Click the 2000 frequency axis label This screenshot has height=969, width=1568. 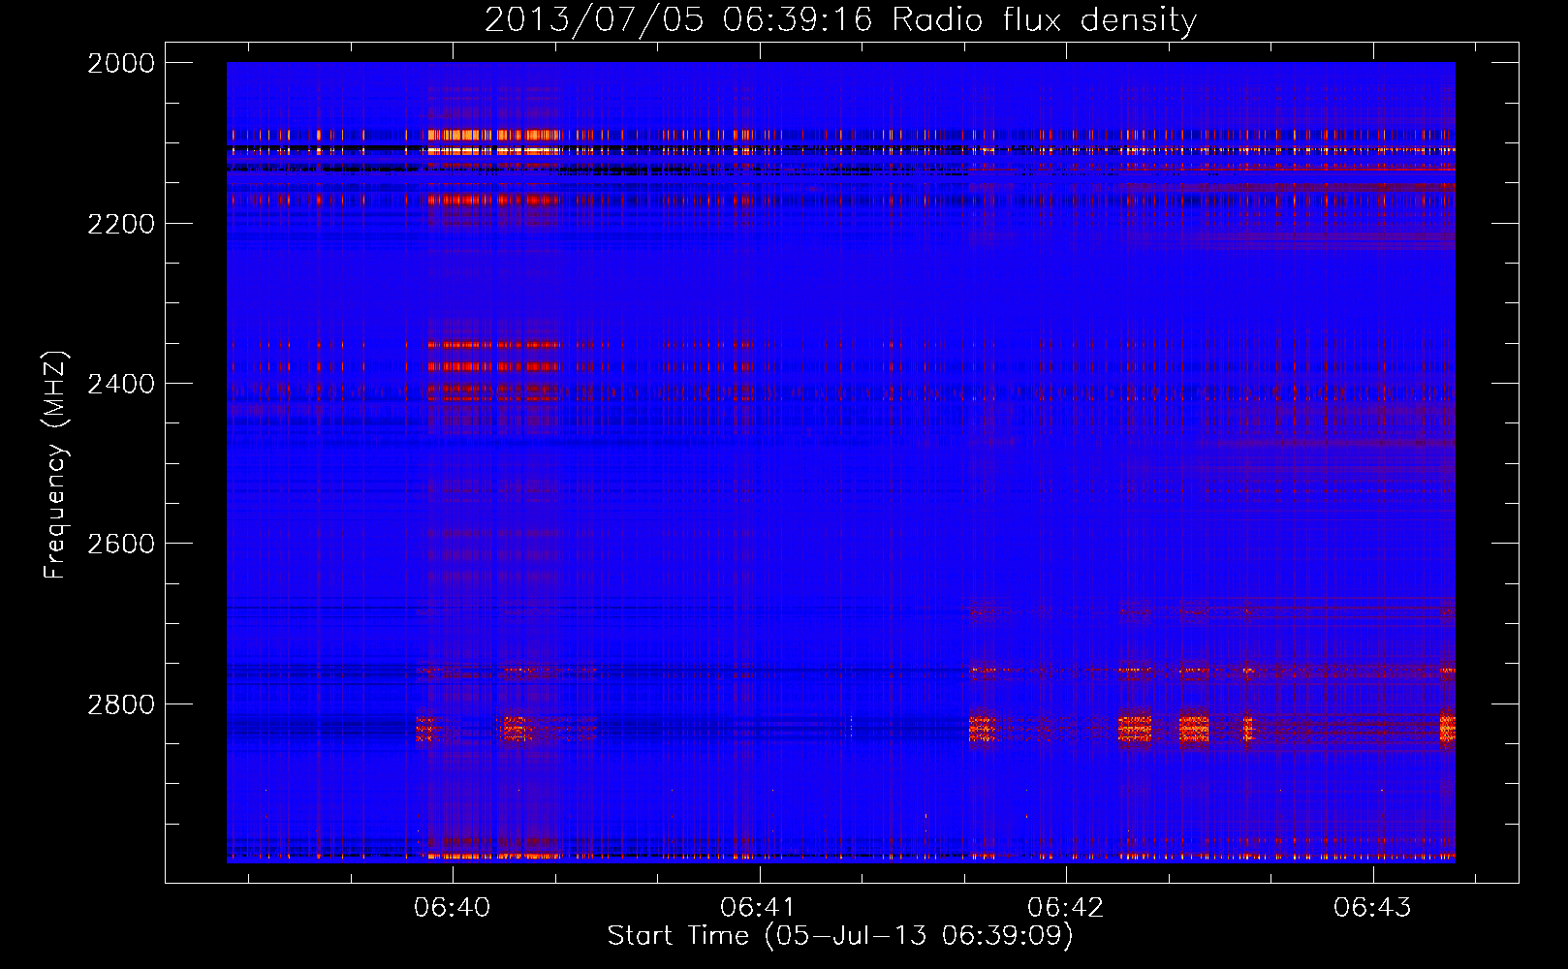click(x=121, y=63)
